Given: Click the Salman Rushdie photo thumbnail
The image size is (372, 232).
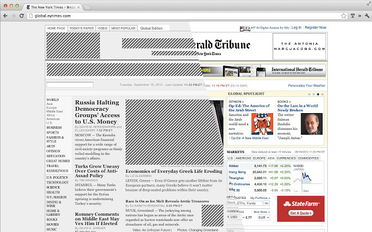Looking at the screenshot, I should pos(312,124).
